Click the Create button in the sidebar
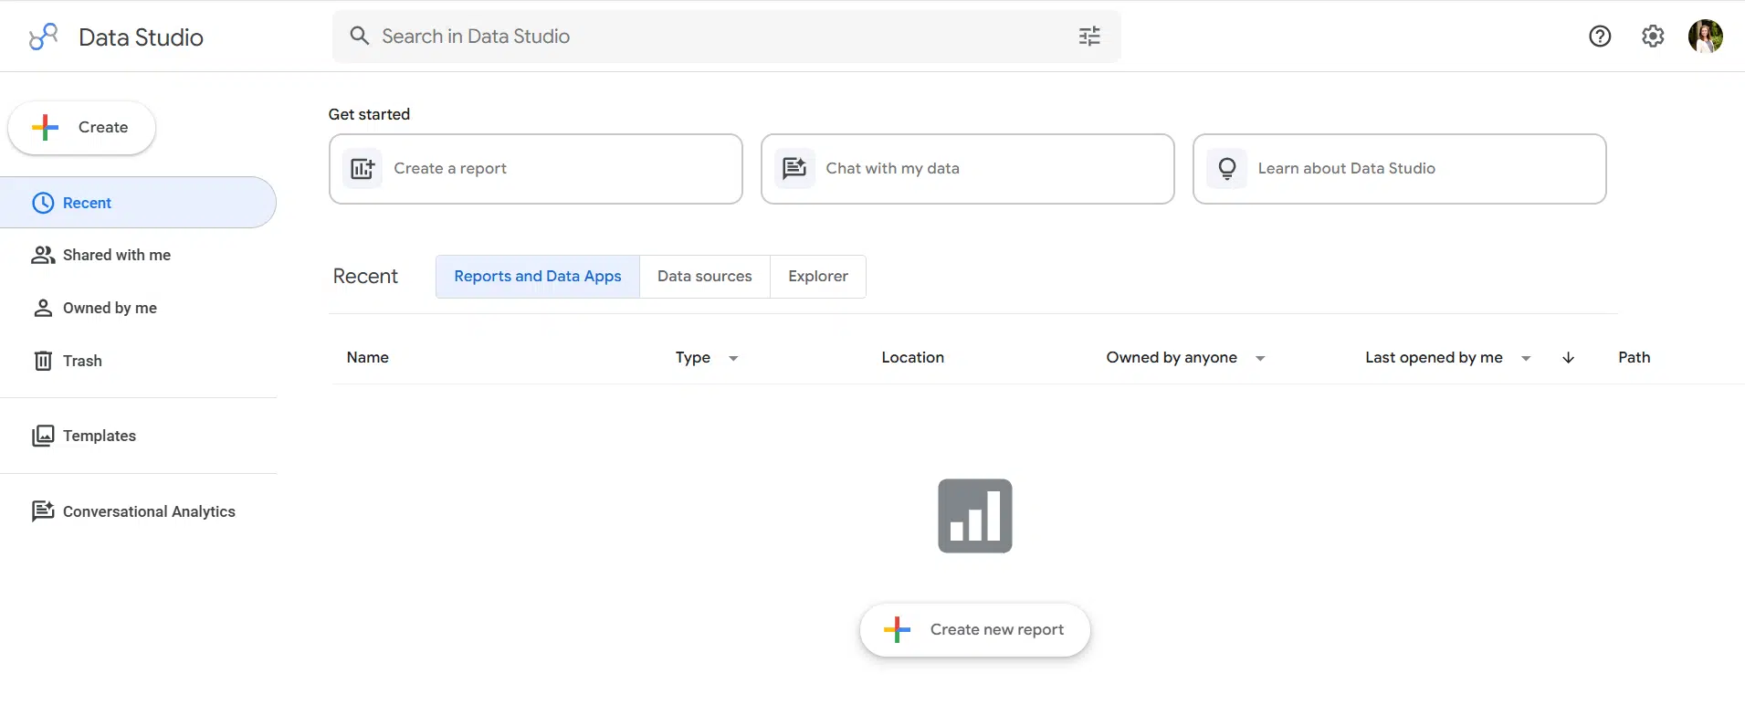Image resolution: width=1745 pixels, height=705 pixels. tap(81, 128)
